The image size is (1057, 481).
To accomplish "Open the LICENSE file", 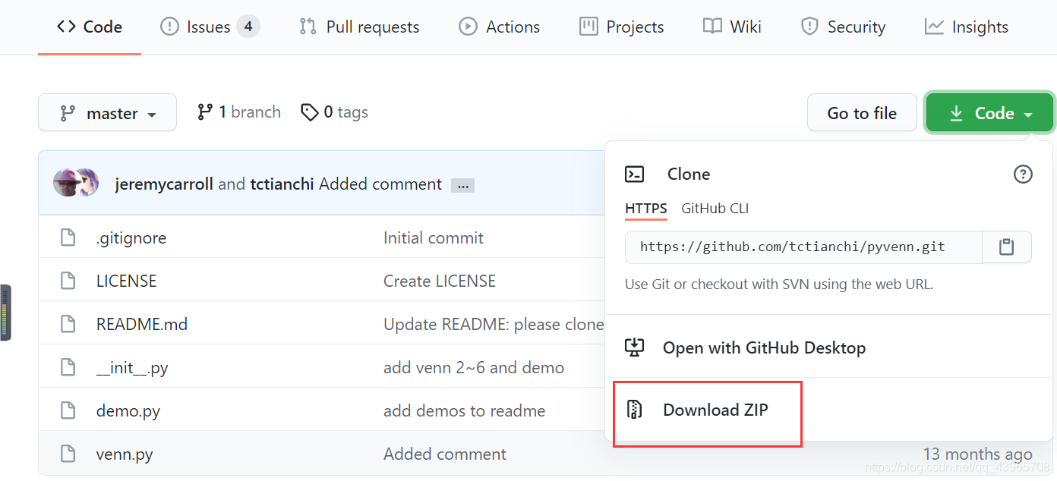I will click(x=126, y=281).
